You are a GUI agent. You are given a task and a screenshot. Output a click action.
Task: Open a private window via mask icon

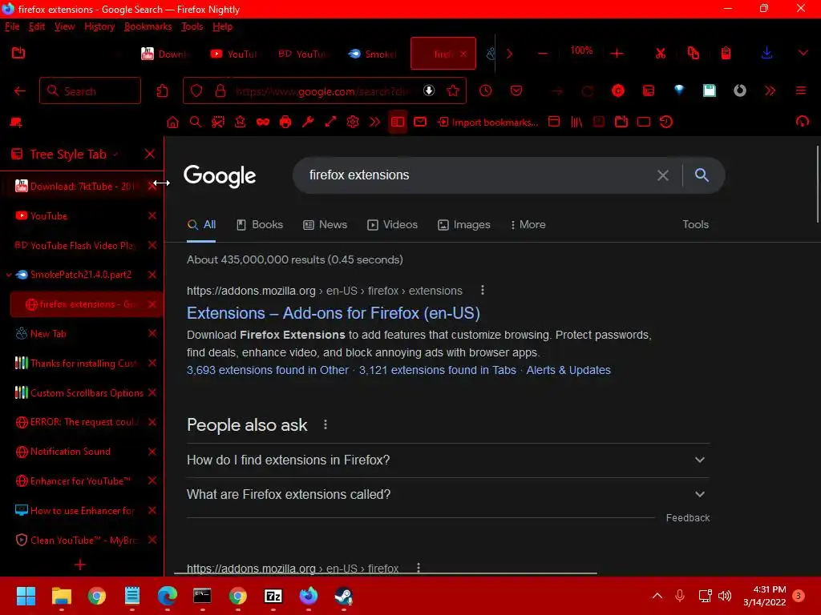click(x=263, y=123)
